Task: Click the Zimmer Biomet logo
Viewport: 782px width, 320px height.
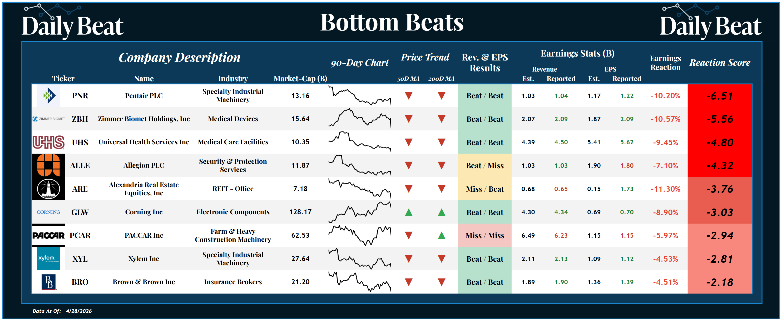Action: 48,119
